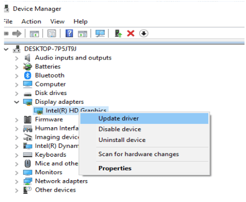Click the Other devices unknown icon
Image resolution: width=246 pixels, height=202 pixels.
pyautogui.click(x=27, y=190)
